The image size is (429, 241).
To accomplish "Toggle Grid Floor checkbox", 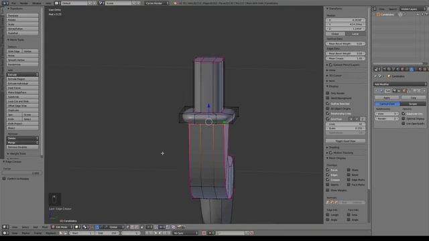I will click(328, 119).
